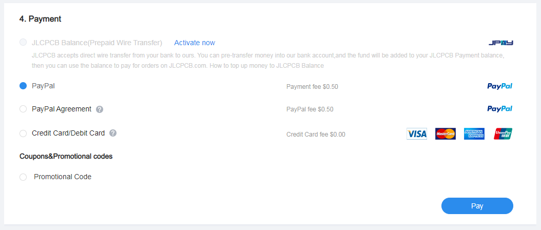This screenshot has height=230, width=541.
Task: Click the Promotional Code label
Action: 63,177
